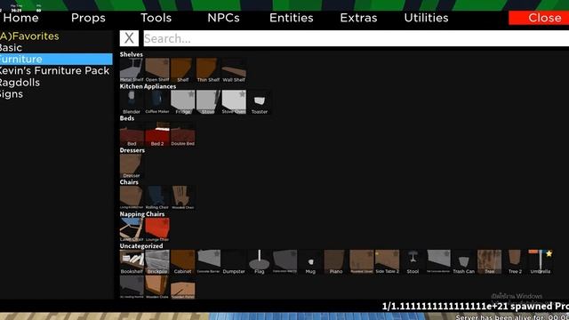This screenshot has width=569, height=320.
Task: Spawn the Metal Shelf prop
Action: [132, 70]
